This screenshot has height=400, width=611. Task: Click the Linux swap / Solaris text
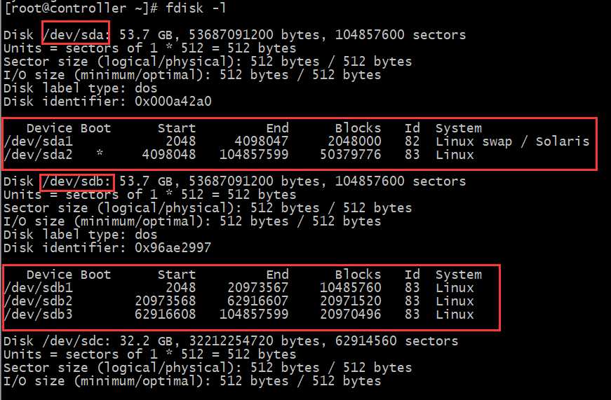click(x=512, y=142)
